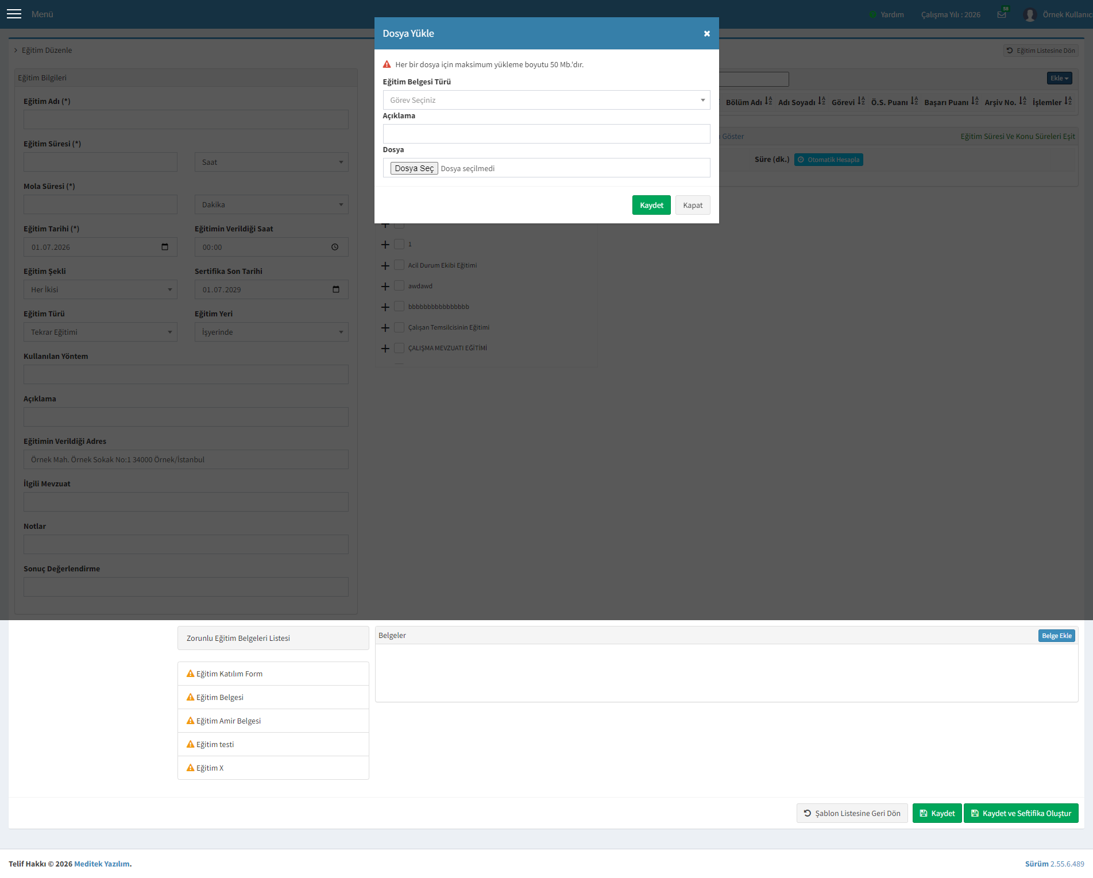Open the hamburger Menü icon
Screen dimensions: 1093x878
[14, 14]
